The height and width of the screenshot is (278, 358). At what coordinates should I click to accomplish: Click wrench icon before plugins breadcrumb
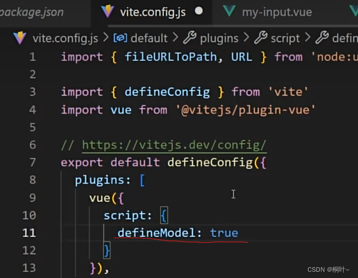190,37
